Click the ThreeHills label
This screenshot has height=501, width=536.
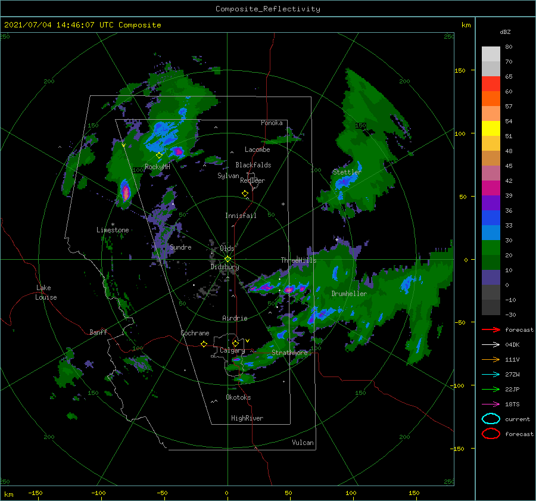[298, 260]
